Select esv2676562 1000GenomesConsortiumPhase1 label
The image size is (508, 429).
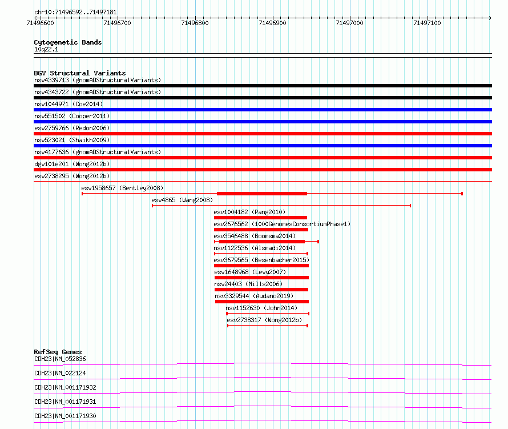click(x=282, y=224)
